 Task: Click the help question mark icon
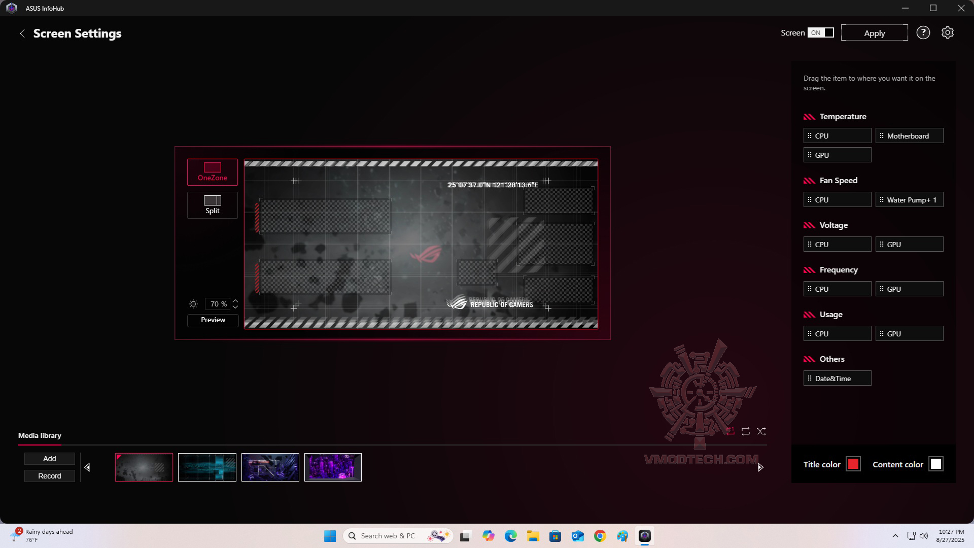coord(923,33)
